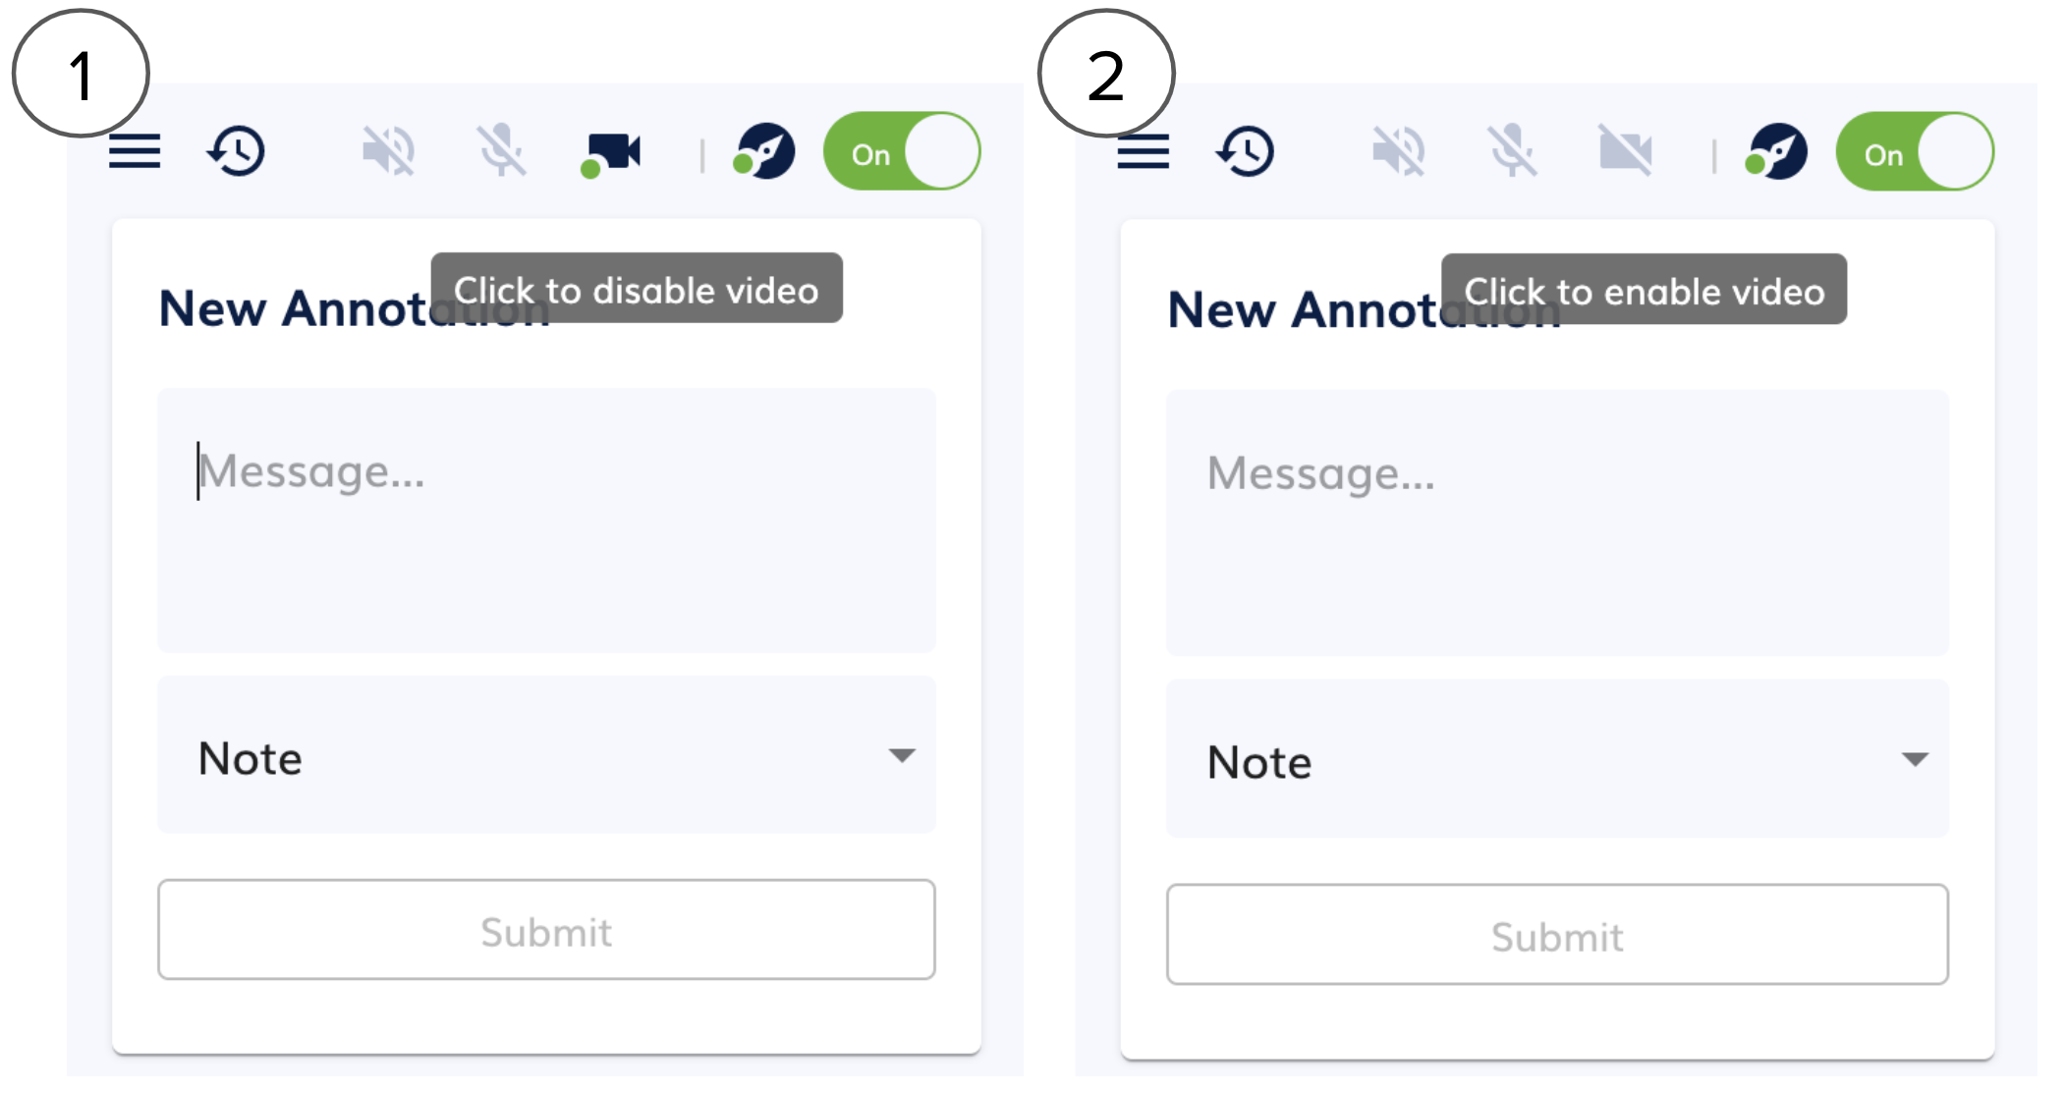
Task: Expand the Note dropdown in panel 2
Action: pyautogui.click(x=1557, y=759)
